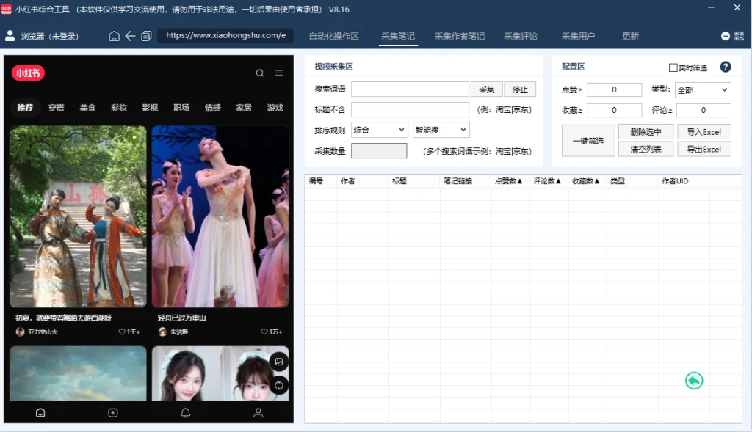
Task: Click the 采集数量 input field
Action: click(x=379, y=151)
